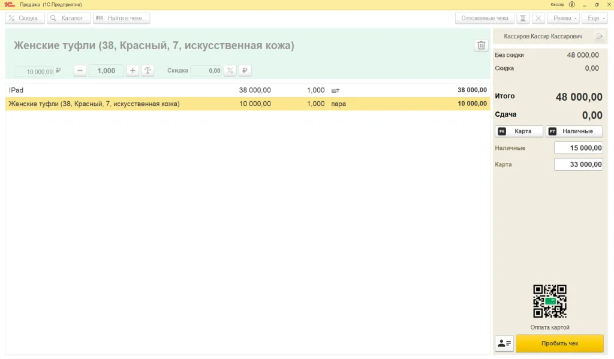Delete the selected item via trash icon
This screenshot has height=359, width=614.
[480, 44]
